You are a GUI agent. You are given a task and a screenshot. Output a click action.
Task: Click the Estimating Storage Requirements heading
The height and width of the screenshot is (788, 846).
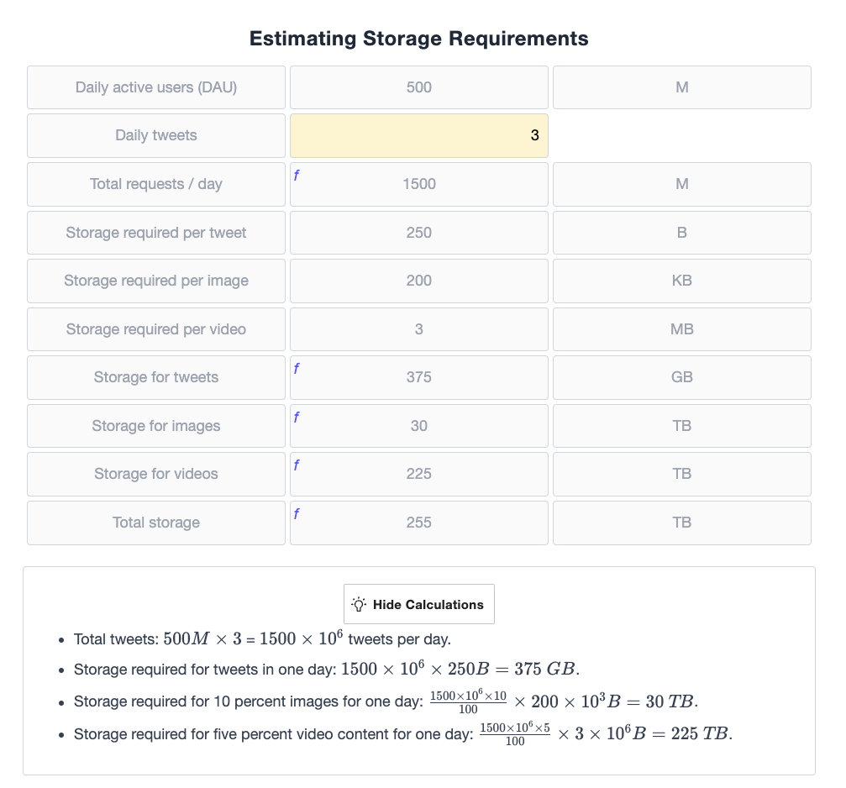coord(418,39)
